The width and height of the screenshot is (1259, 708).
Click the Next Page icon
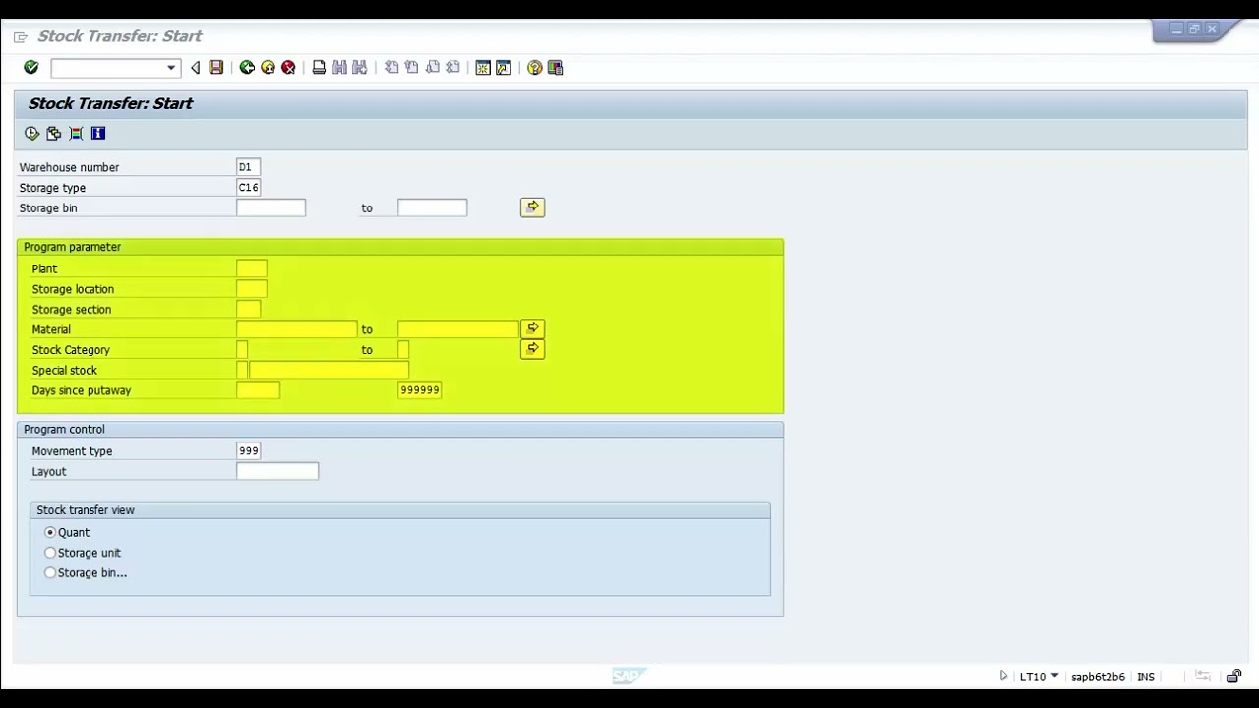[x=432, y=67]
